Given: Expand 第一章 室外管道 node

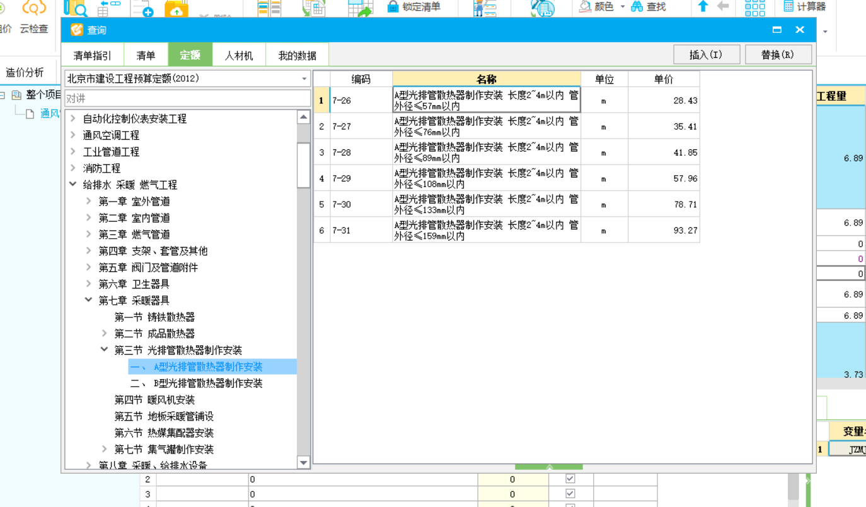Looking at the screenshot, I should pyautogui.click(x=89, y=201).
